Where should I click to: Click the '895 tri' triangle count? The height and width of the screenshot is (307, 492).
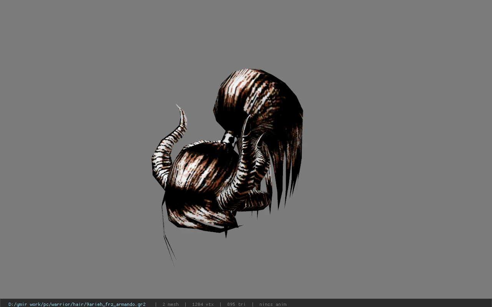(x=236, y=304)
